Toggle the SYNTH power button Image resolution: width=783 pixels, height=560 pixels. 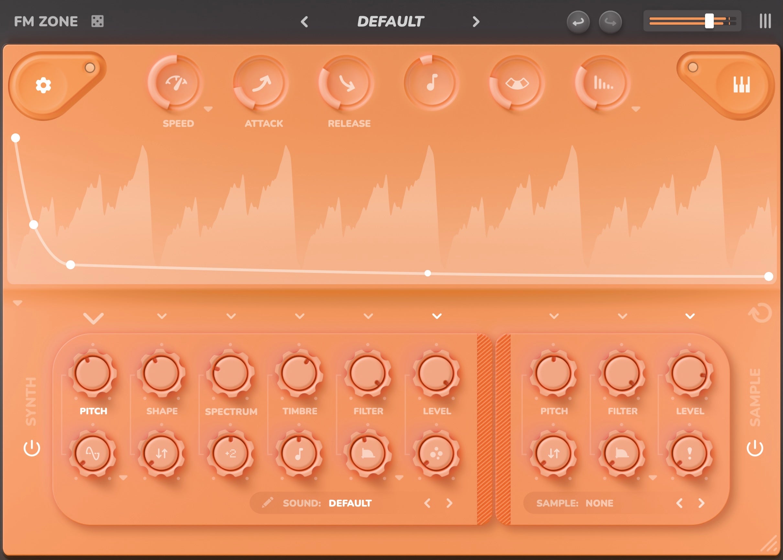tap(32, 448)
